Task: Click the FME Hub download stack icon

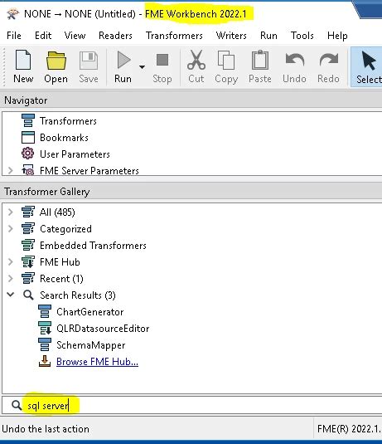Action: 28,261
